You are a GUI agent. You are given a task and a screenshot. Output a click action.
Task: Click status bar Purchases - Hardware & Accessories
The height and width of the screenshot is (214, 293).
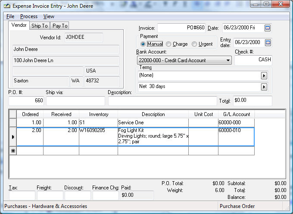click(x=46, y=206)
